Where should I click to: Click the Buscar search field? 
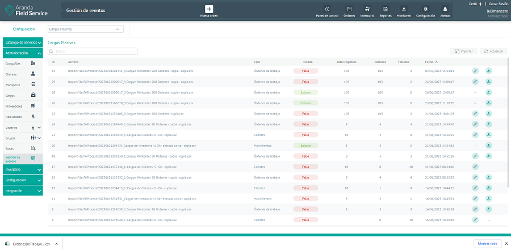93,52
